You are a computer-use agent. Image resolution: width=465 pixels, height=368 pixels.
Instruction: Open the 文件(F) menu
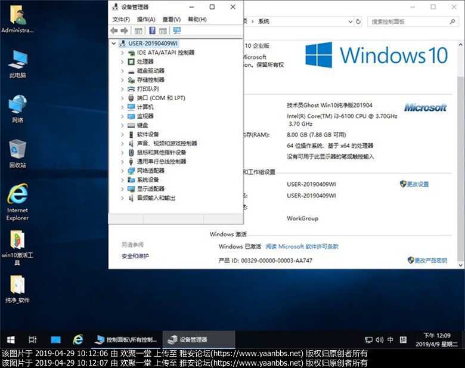click(121, 19)
